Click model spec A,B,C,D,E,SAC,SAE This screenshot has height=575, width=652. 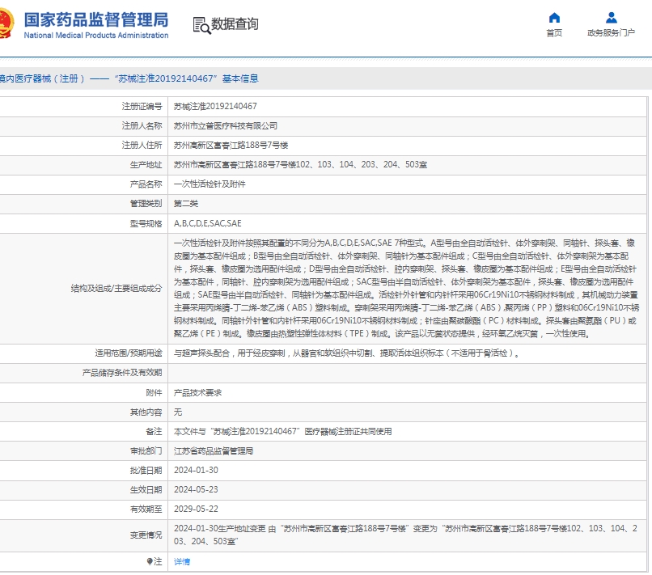pyautogui.click(x=208, y=223)
